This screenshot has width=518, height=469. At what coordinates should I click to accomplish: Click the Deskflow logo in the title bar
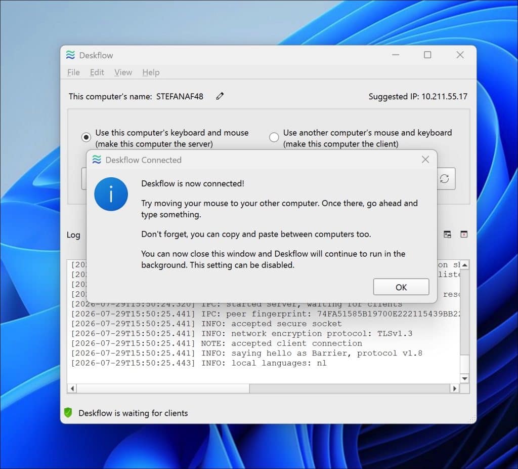coord(70,55)
